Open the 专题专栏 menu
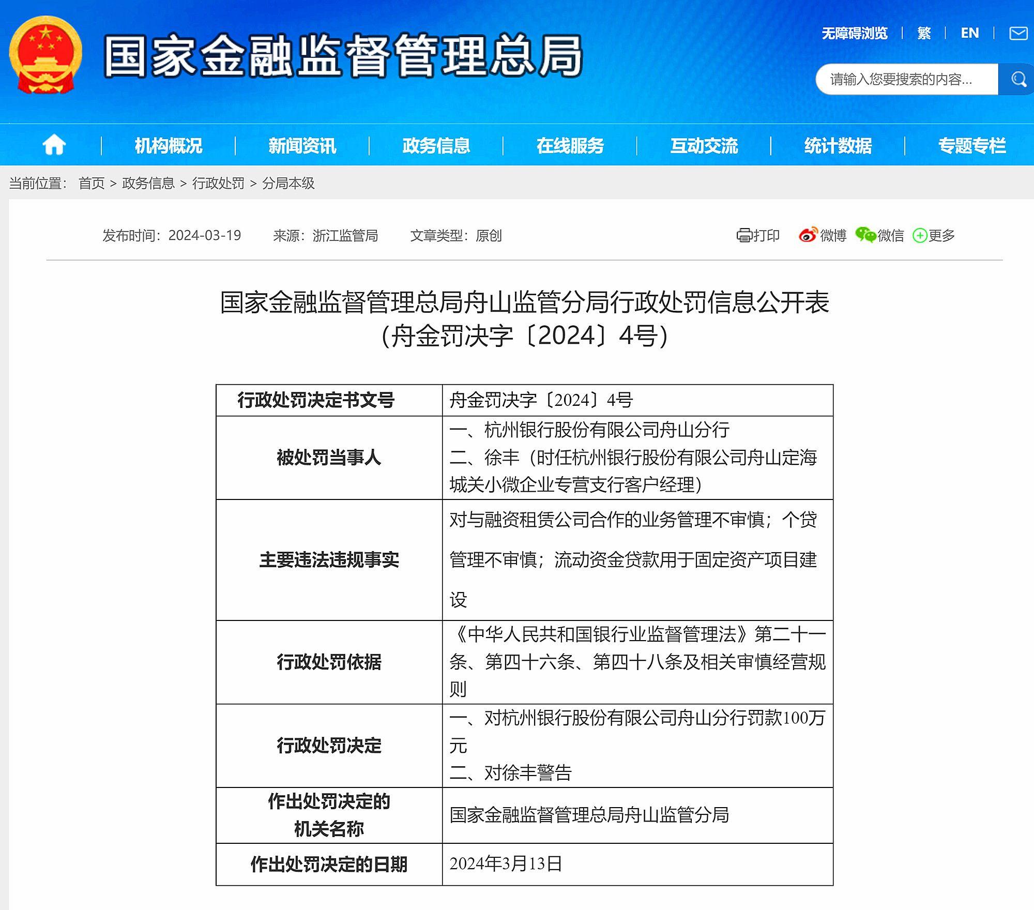 tap(972, 145)
